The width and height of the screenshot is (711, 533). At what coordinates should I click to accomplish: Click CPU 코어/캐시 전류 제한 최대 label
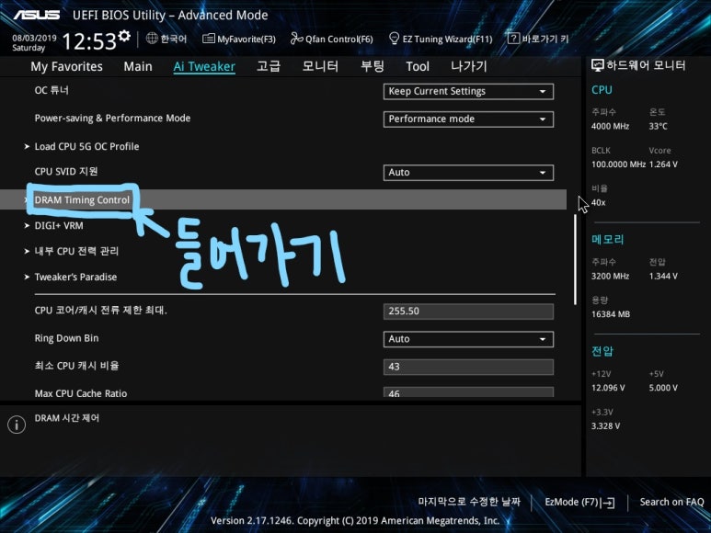point(100,311)
